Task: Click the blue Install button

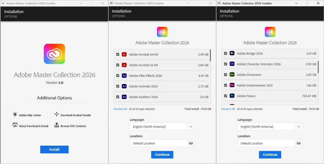Action: coord(54,149)
